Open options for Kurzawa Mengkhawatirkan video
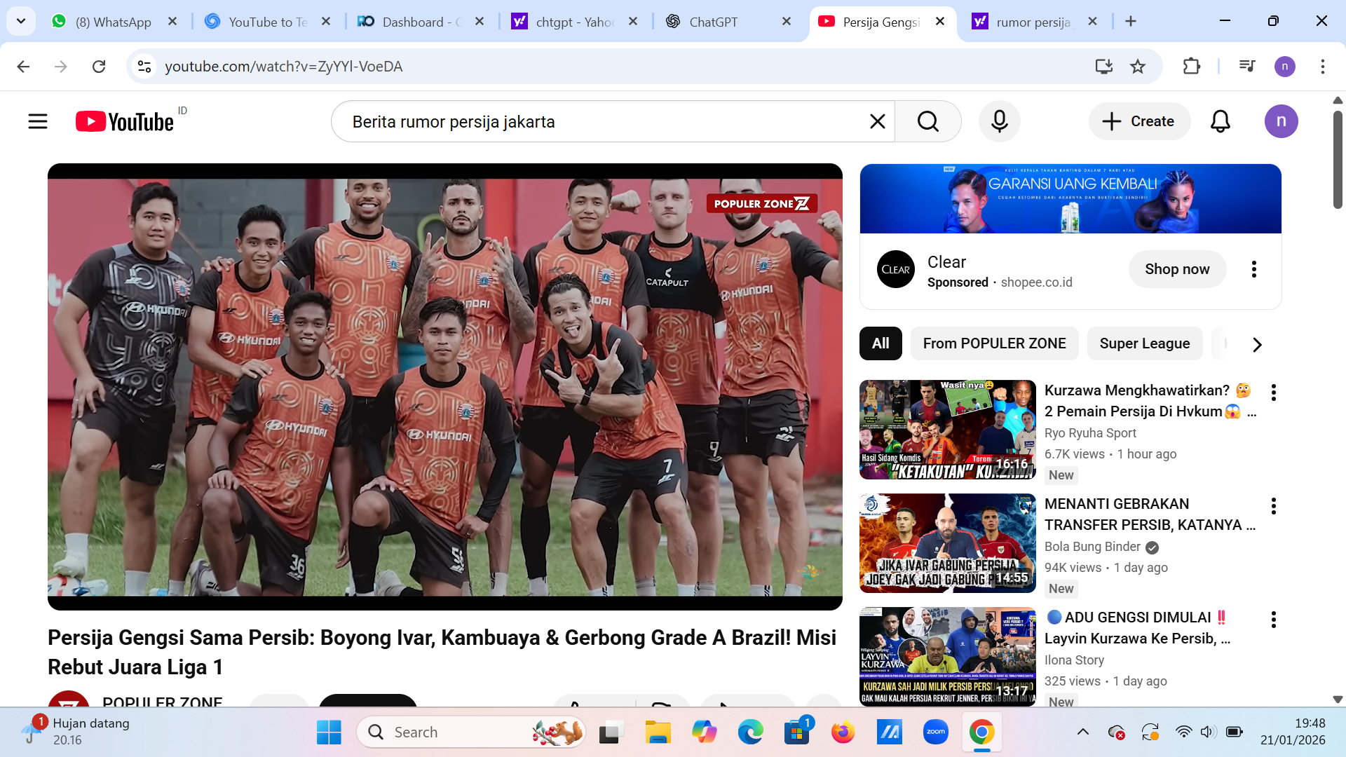The image size is (1346, 757). pos(1274,393)
